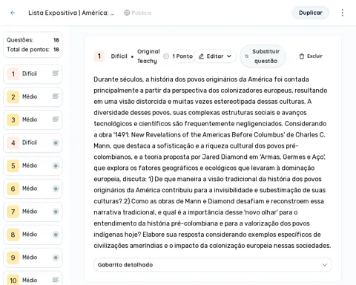Click the Substituir questão button

pyautogui.click(x=263, y=56)
